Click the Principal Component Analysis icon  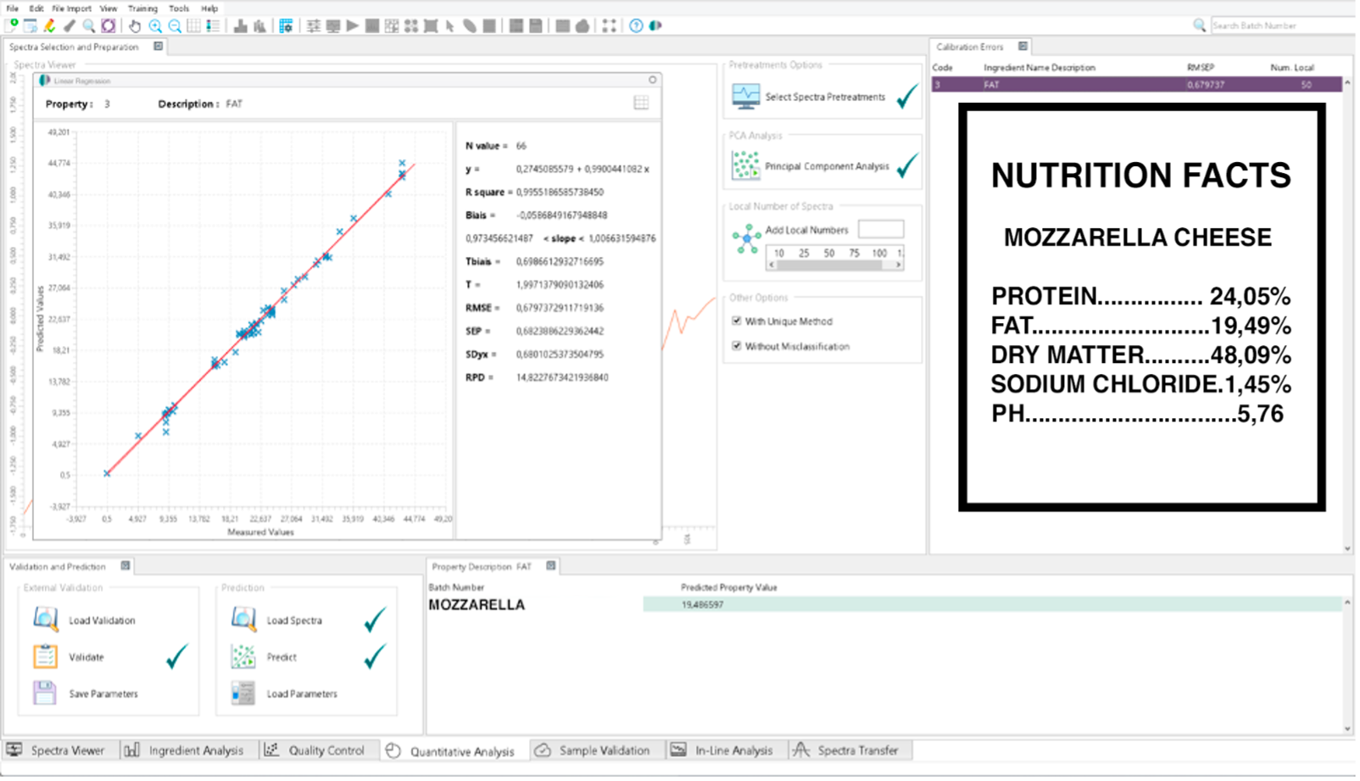tap(746, 165)
